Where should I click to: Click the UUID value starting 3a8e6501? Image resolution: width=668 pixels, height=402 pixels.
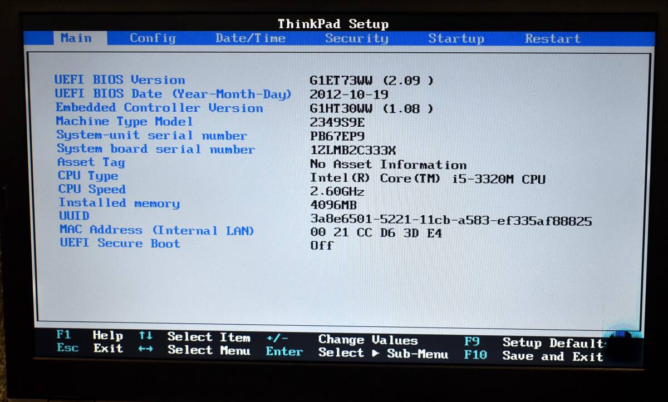click(451, 221)
